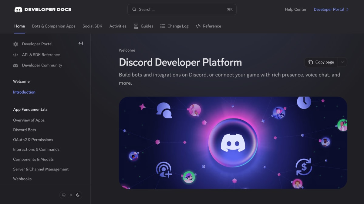Open the Copy page dropdown arrow

(x=342, y=62)
